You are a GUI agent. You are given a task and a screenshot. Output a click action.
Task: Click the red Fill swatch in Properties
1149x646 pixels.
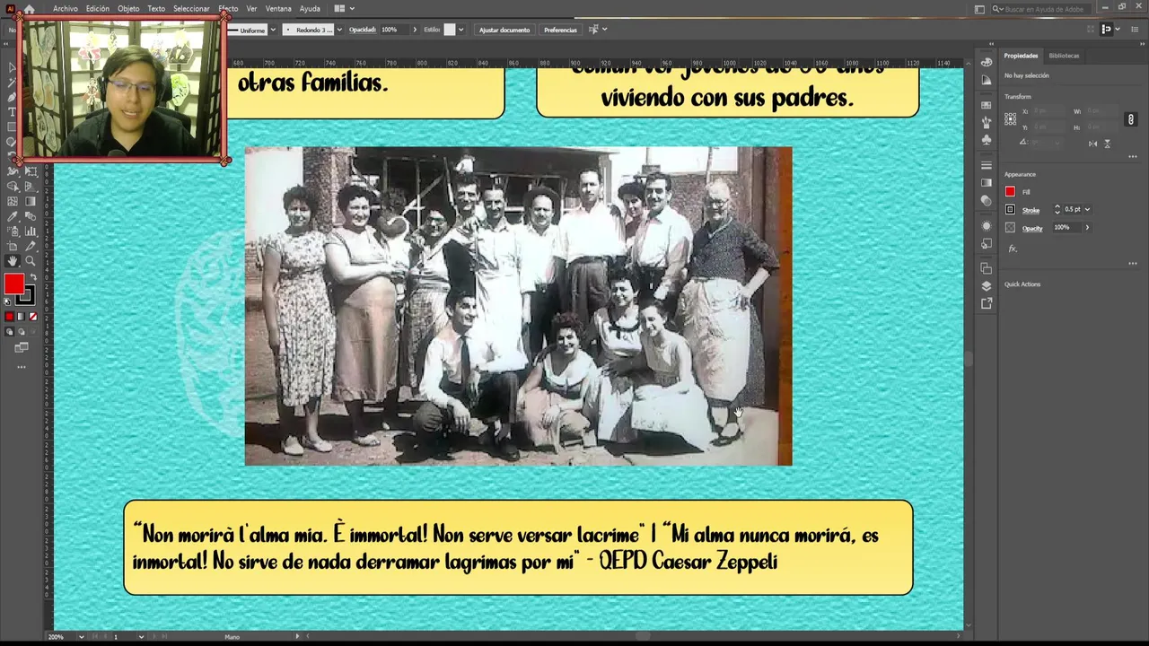tap(1010, 191)
